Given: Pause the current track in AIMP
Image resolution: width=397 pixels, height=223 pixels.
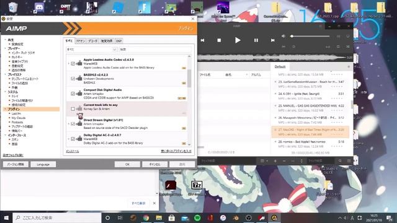Looking at the screenshot, I should click(x=256, y=40).
